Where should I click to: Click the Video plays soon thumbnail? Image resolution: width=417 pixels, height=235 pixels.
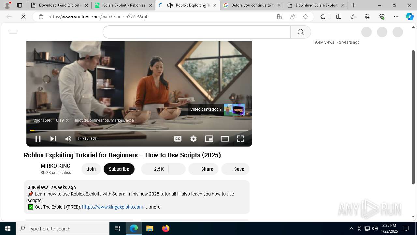(234, 110)
